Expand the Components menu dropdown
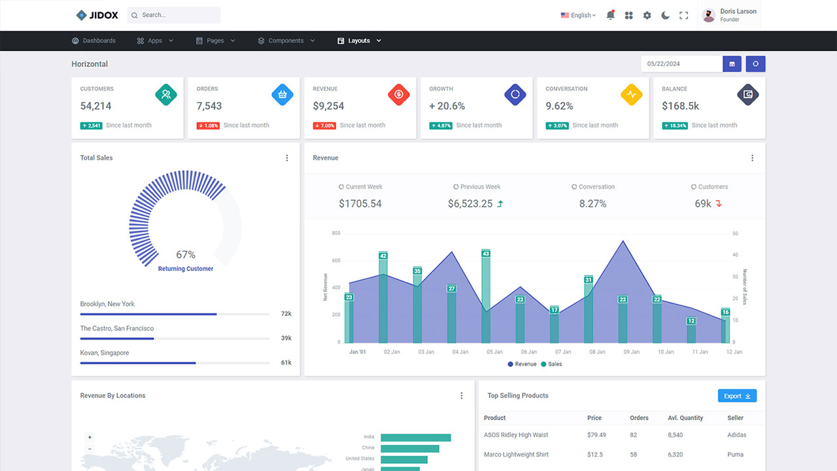Viewport: 837px width, 471px height. 286,41
